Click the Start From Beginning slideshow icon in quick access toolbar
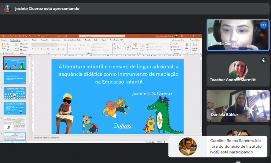271x163 pixels. tap(39, 36)
